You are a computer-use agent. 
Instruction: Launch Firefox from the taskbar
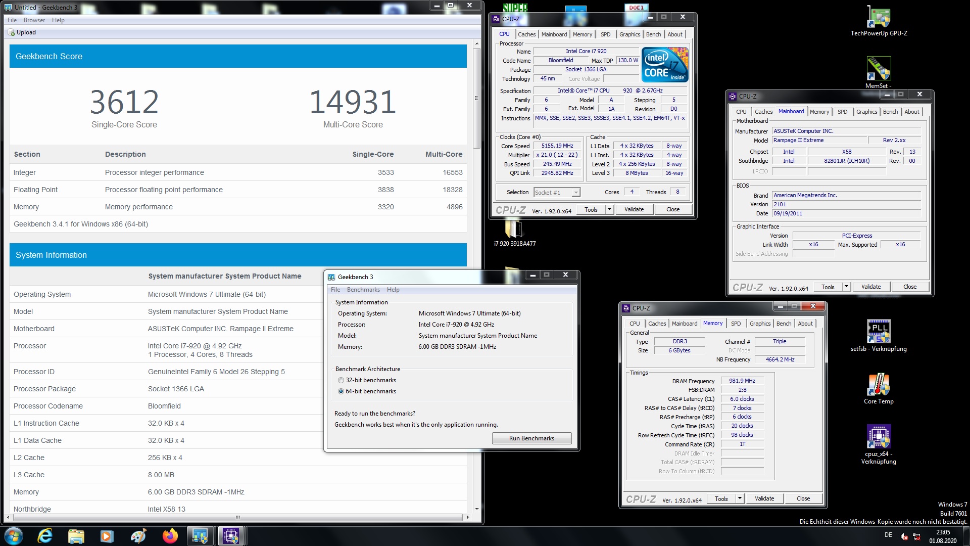coord(170,536)
